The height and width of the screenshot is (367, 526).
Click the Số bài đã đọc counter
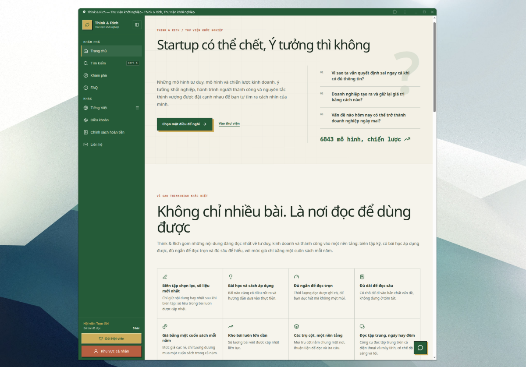click(x=111, y=328)
